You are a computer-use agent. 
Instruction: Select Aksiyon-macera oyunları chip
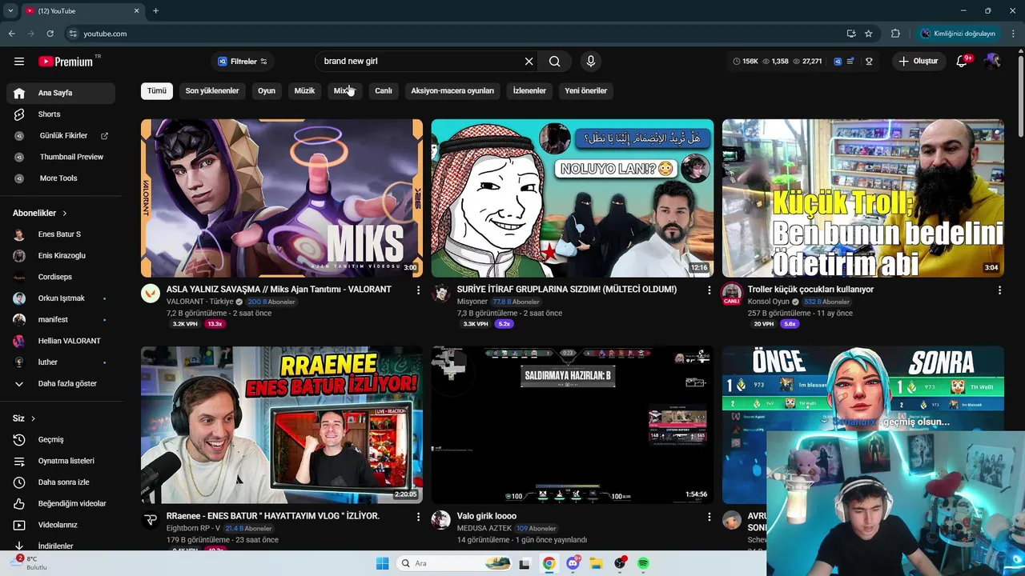point(452,91)
